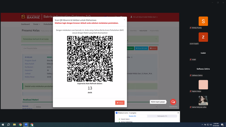Open the first Chrome taskbar icon
Image resolution: width=226 pixels, height=127 pixels.
[x=20, y=125]
